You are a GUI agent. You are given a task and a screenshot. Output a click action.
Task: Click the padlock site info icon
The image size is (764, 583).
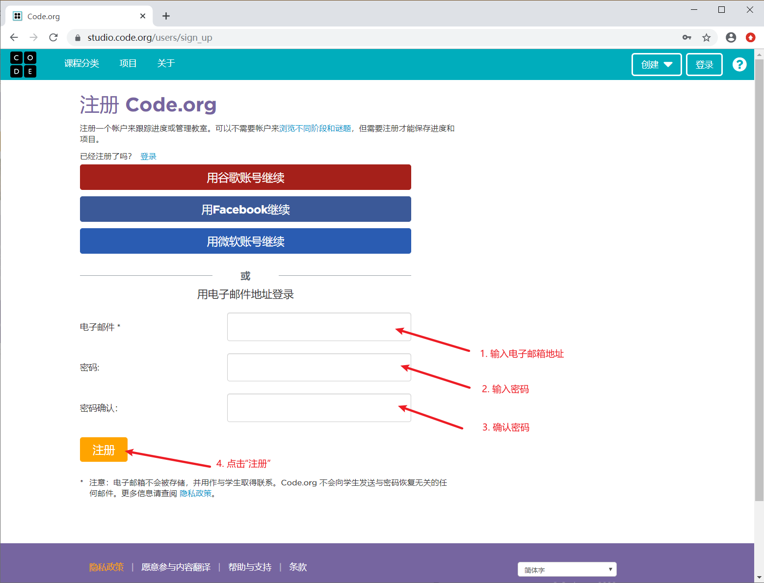click(x=78, y=38)
